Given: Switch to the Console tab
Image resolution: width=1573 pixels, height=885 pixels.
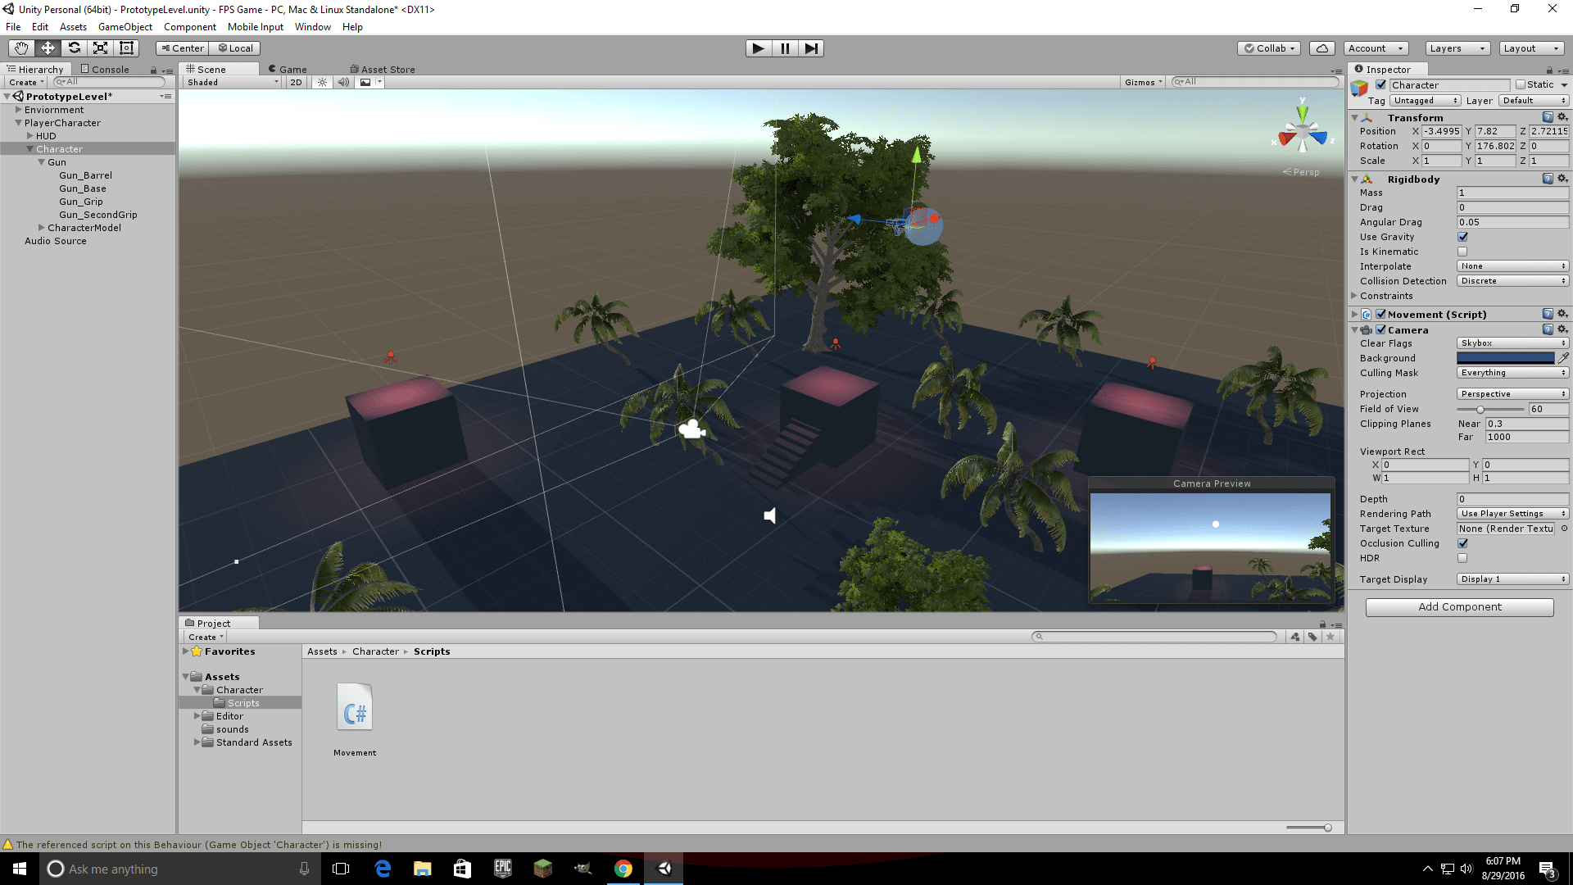Looking at the screenshot, I should click(105, 70).
